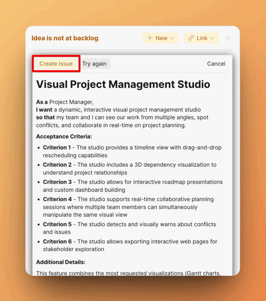Open the 'Idea is not at backlog' title link
Image resolution: width=266 pixels, height=301 pixels.
tap(65, 38)
